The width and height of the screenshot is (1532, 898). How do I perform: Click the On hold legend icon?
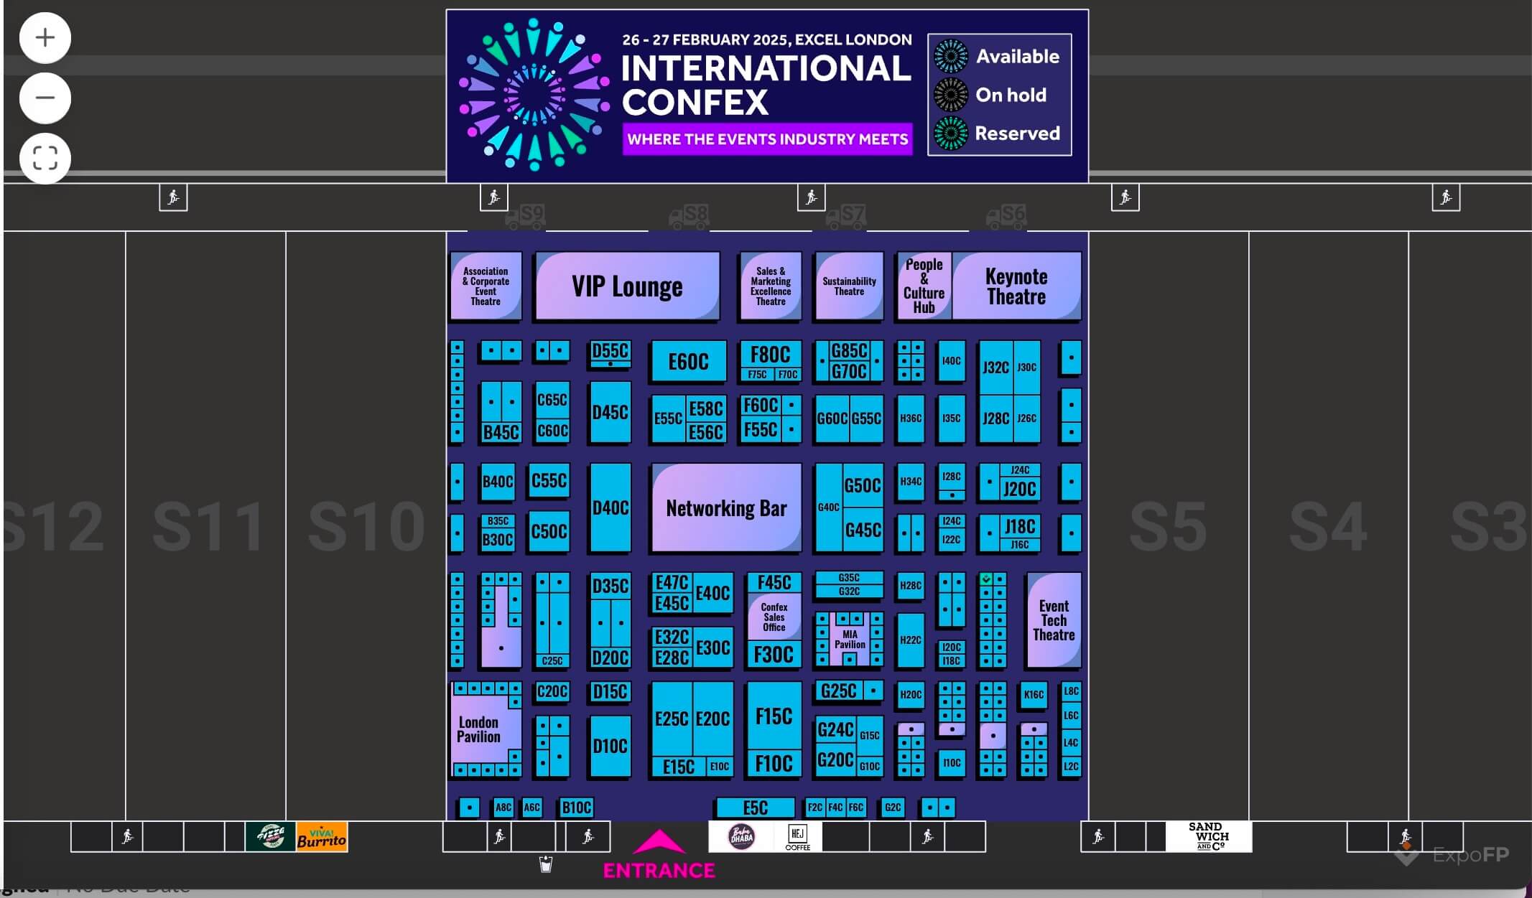[951, 95]
